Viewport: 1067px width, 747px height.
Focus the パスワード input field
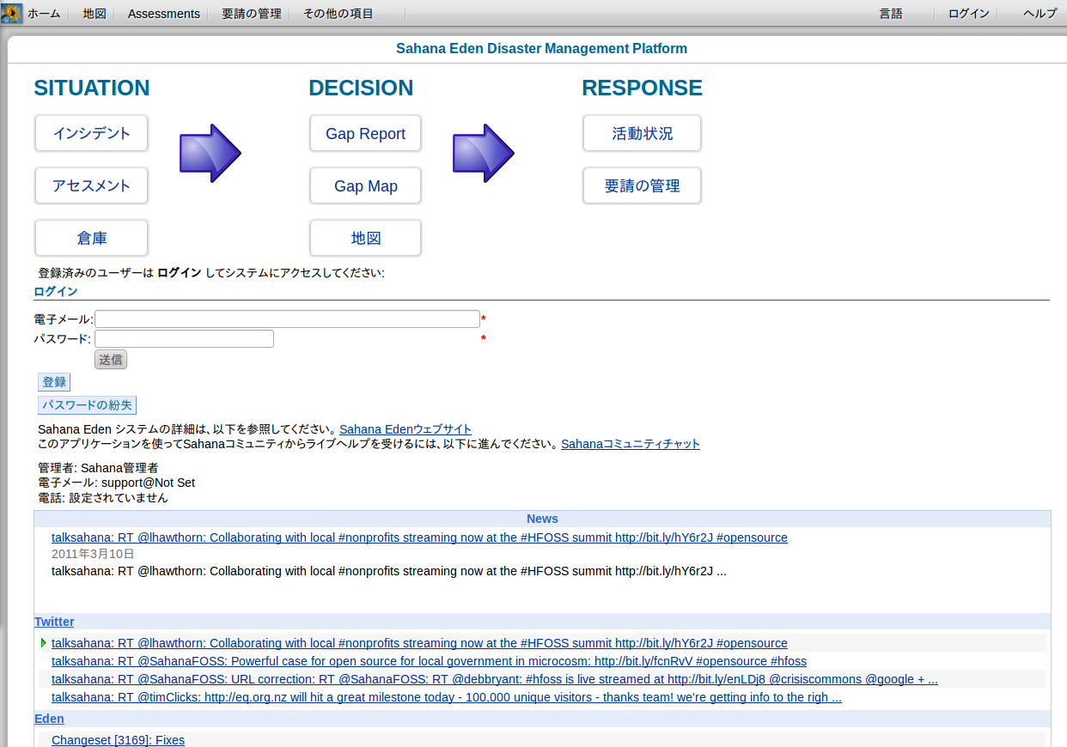point(184,338)
